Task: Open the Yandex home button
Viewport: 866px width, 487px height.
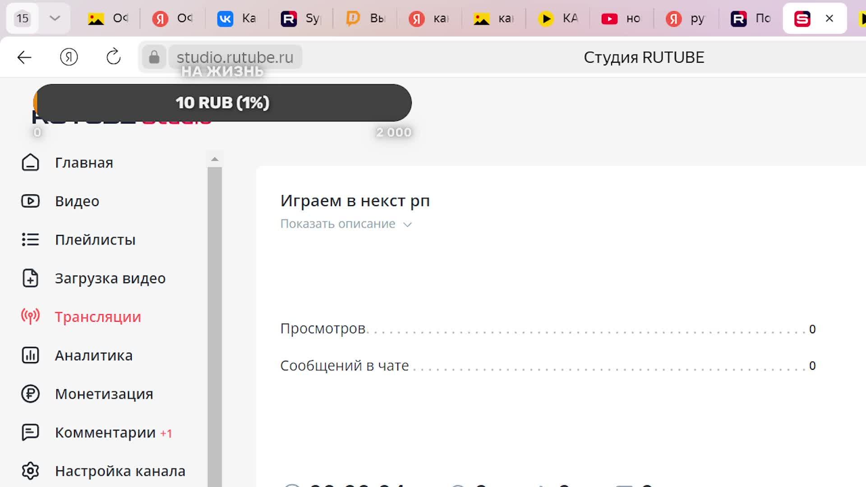Action: click(69, 57)
